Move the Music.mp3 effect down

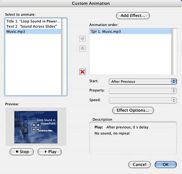point(82,48)
